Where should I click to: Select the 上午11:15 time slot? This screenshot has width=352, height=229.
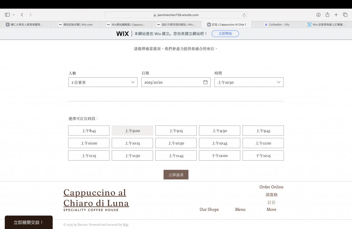point(89,155)
